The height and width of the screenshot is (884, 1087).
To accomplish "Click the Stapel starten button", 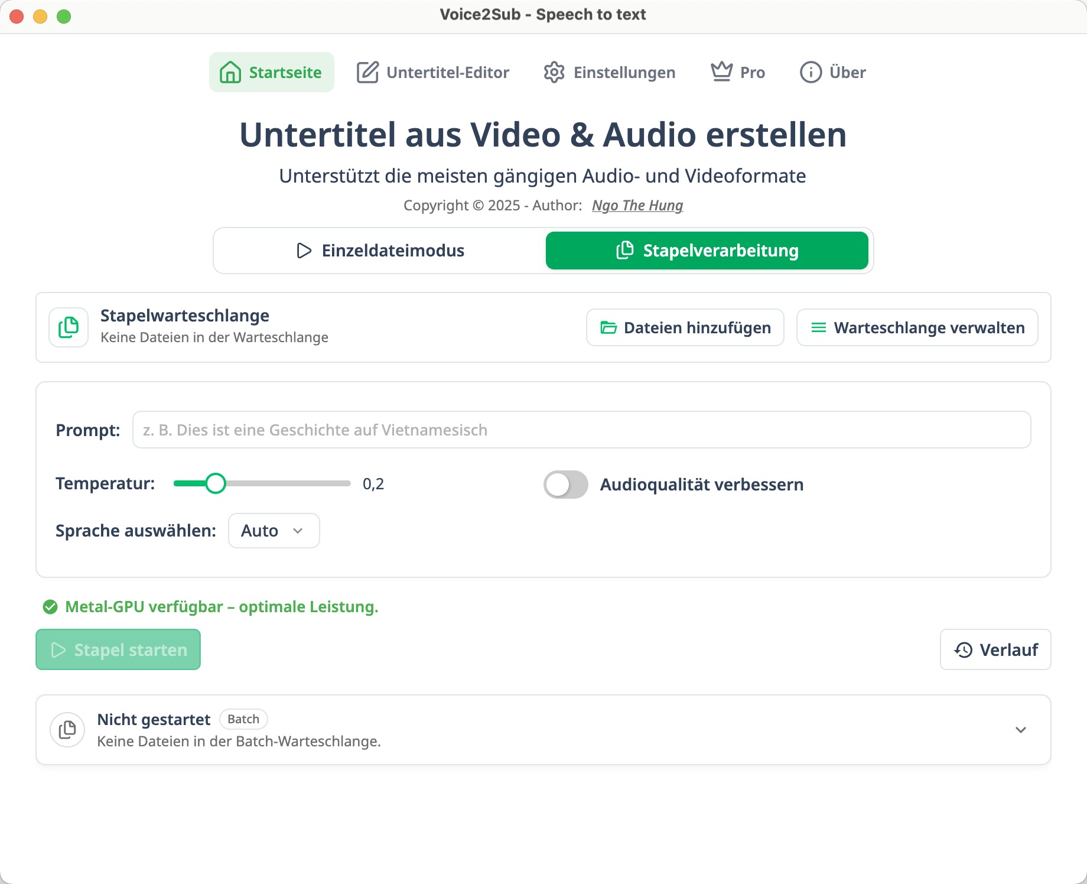I will coord(118,649).
